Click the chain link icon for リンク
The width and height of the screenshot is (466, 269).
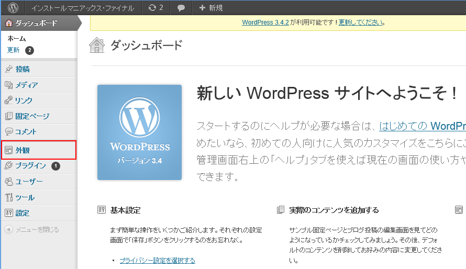point(8,100)
